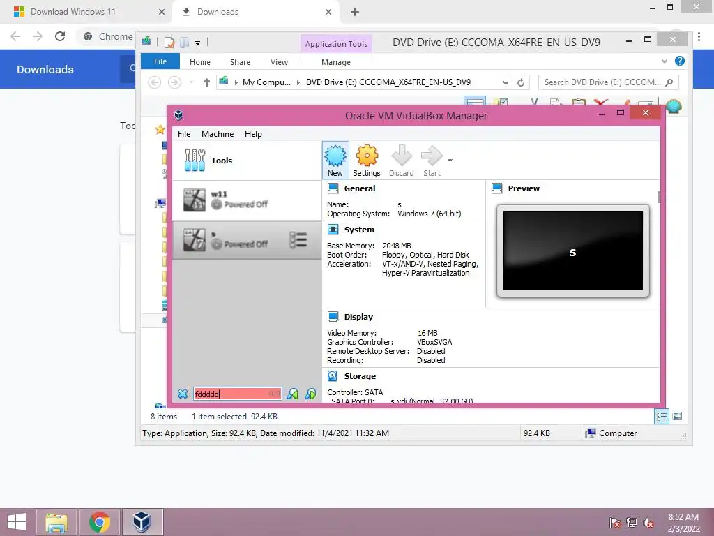Screen dimensions: 714x536
Task: Select the Tools icon in VirtualBox sidebar
Action: 195,161
